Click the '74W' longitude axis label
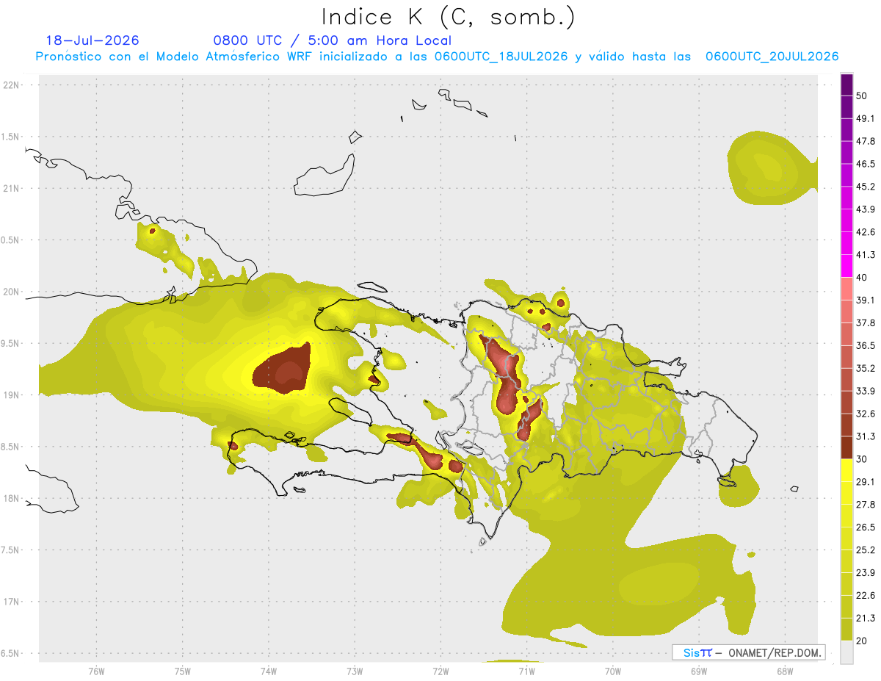881x681 pixels. coord(268,671)
